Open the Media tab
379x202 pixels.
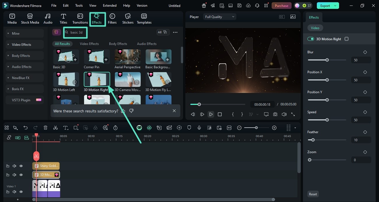click(12, 19)
